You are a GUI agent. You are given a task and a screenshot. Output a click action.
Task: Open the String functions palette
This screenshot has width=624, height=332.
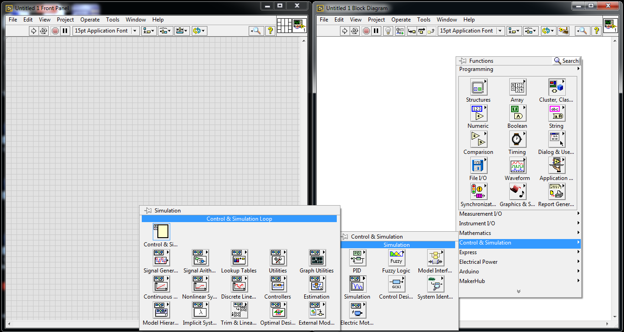(x=557, y=114)
